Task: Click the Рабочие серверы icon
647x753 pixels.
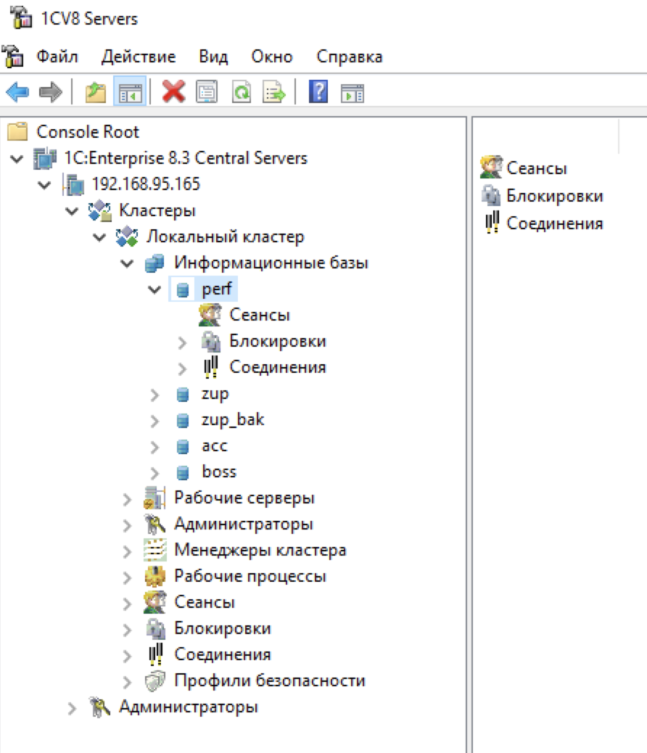Action: [154, 498]
